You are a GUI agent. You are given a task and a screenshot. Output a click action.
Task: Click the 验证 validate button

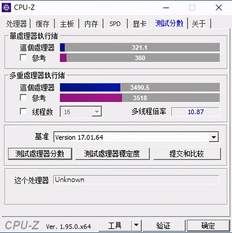[x=163, y=226]
